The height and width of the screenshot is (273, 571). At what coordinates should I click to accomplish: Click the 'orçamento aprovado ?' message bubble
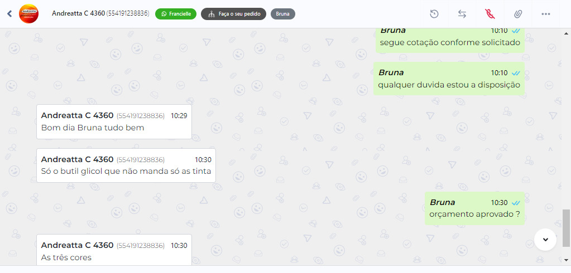pyautogui.click(x=474, y=208)
